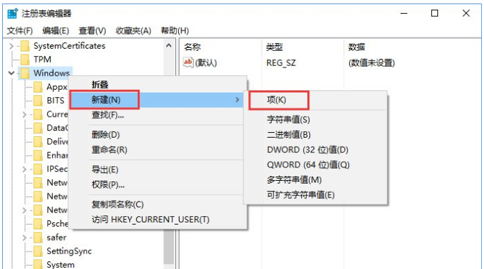The image size is (484, 269).
Task: Expand the IPSec tree node
Action: tap(24, 169)
